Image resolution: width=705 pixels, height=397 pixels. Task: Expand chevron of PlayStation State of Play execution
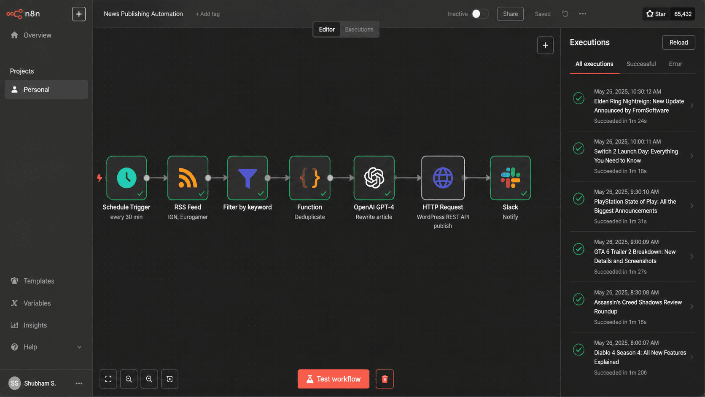click(692, 206)
